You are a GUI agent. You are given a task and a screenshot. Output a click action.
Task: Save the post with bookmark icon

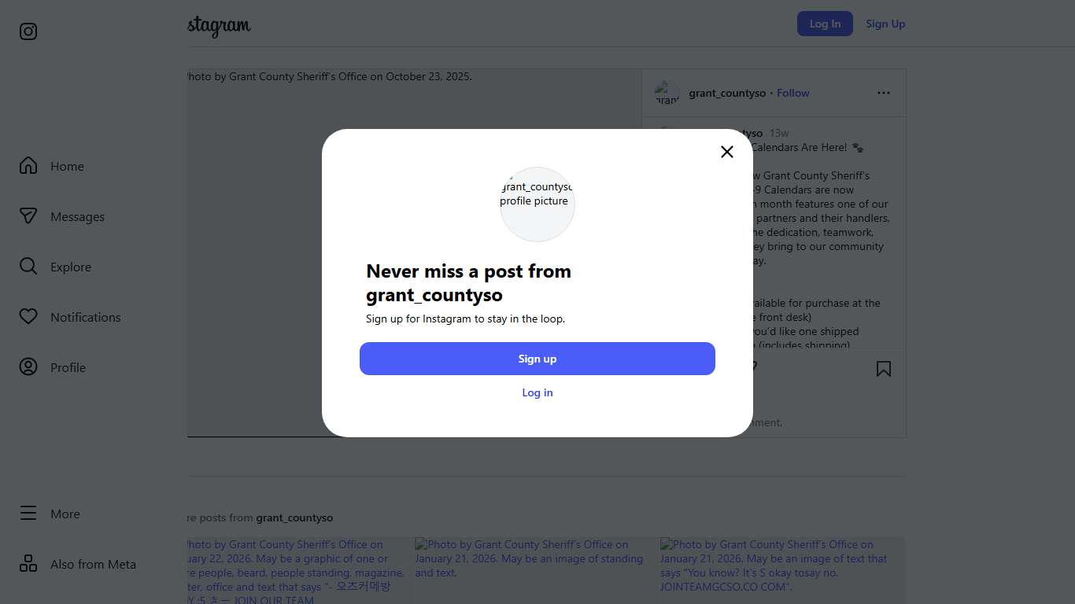(884, 369)
